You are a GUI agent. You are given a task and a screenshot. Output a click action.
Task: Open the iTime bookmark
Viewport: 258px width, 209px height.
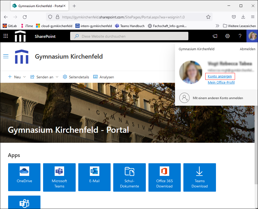pos(27,26)
